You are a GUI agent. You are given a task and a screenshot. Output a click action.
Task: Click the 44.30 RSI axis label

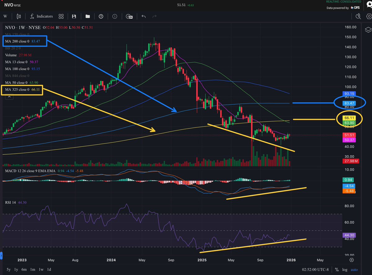(350, 235)
